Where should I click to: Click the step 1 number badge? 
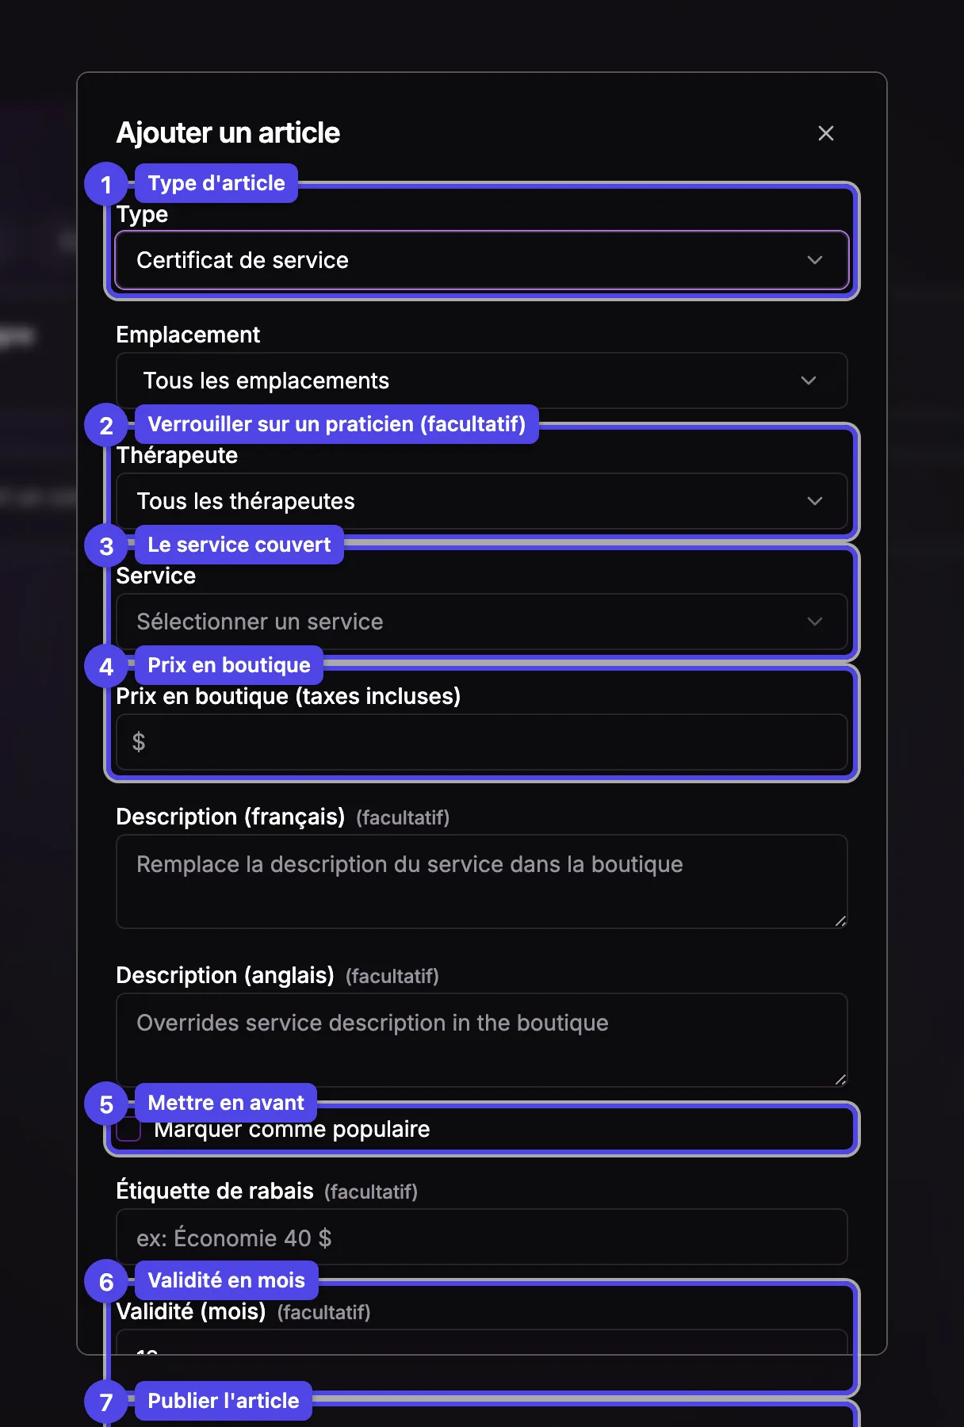point(106,184)
